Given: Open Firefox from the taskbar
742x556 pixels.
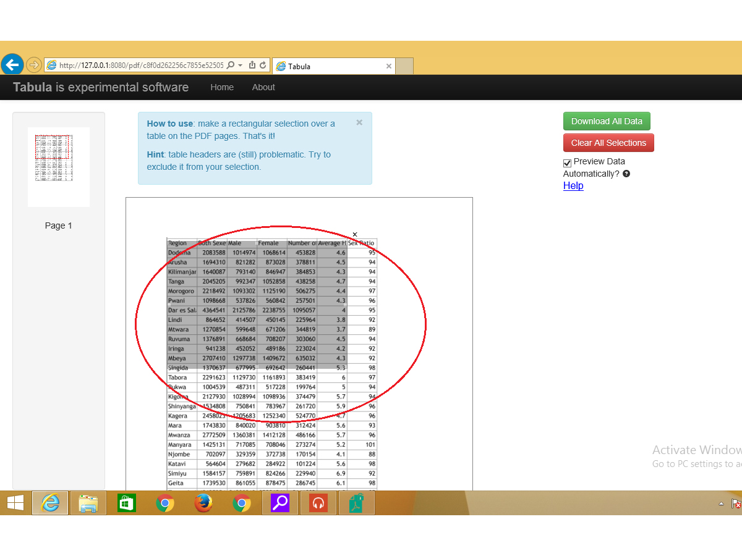Looking at the screenshot, I should [203, 503].
